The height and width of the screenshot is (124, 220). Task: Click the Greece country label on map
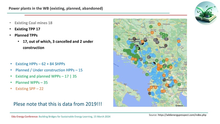click(x=179, y=106)
